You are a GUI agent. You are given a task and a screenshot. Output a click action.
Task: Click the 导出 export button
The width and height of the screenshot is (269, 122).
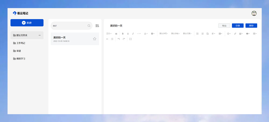(224, 26)
